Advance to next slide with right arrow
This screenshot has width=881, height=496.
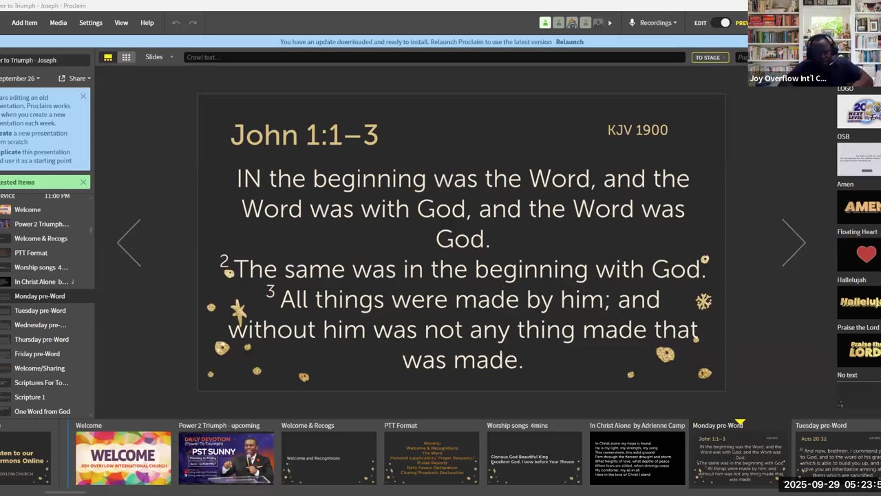pos(794,242)
